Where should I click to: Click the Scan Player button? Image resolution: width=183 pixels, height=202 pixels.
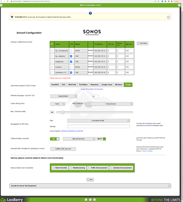coord(142,43)
